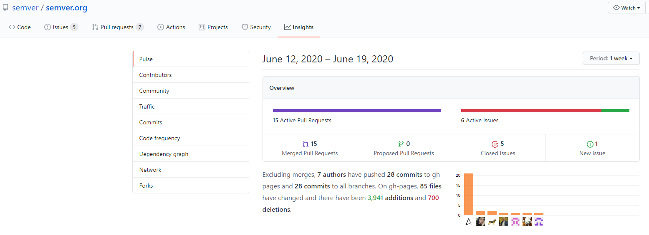The image size is (649, 235).
Task: Open Code frequency in the sidebar
Action: pyautogui.click(x=191, y=138)
